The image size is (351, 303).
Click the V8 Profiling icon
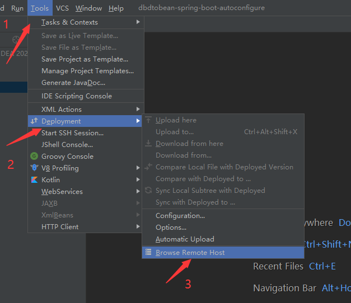click(35, 168)
